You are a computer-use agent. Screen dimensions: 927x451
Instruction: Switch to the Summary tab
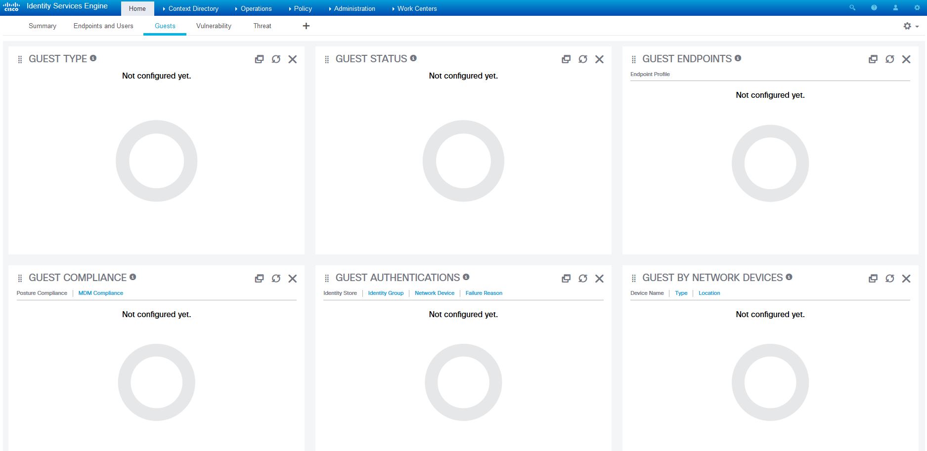43,26
